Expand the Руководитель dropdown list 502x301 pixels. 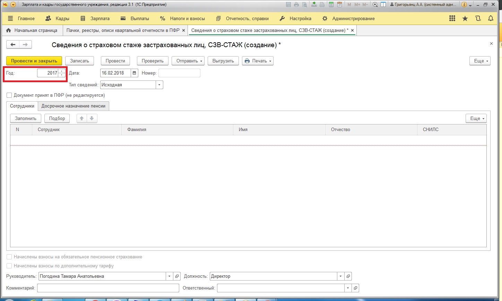pos(170,276)
